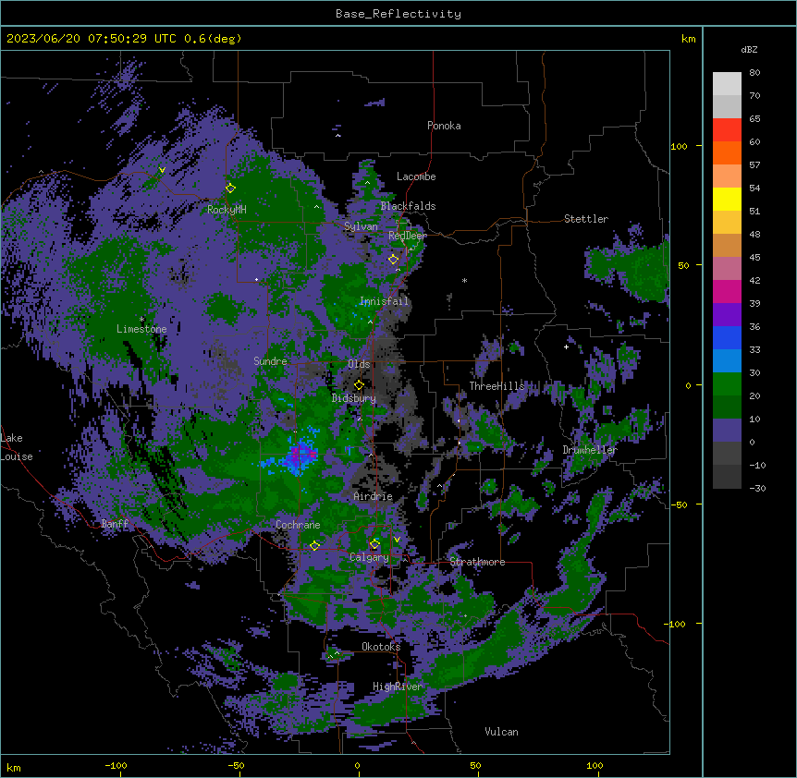Pick the red 65-60 dBZ legend swatch
Screen dimensions: 797x778
(727, 129)
